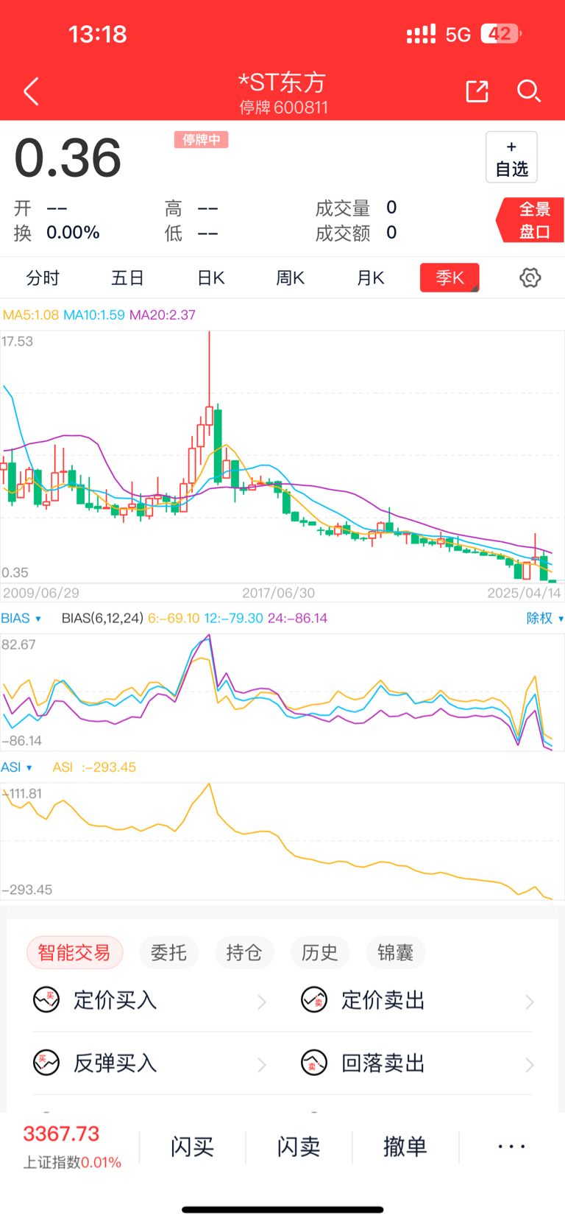Tap the 成交额 0 turnover amount

pos(356,233)
